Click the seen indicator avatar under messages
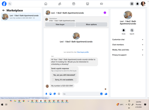Screen dimensions: 149x110 click(105, 89)
